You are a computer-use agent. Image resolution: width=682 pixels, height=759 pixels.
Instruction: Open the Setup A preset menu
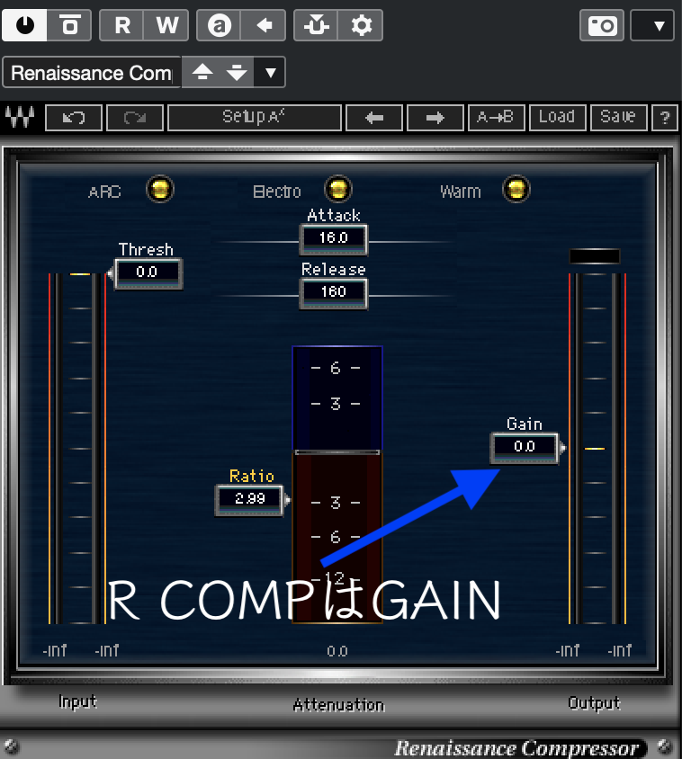pos(255,118)
